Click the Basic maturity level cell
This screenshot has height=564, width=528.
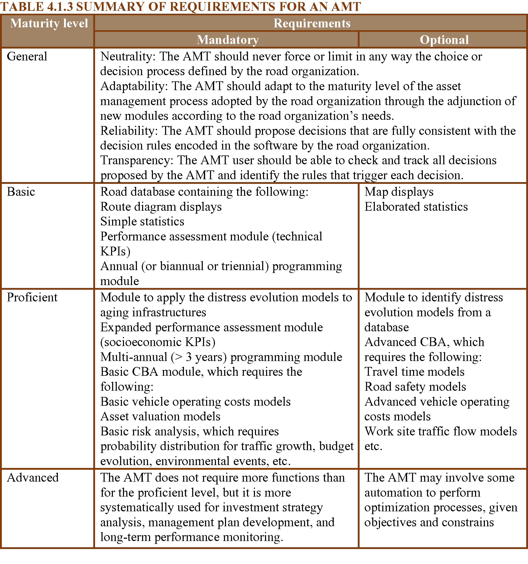21,192
